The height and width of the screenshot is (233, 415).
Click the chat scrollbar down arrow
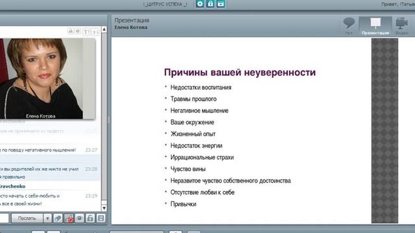[104, 208]
